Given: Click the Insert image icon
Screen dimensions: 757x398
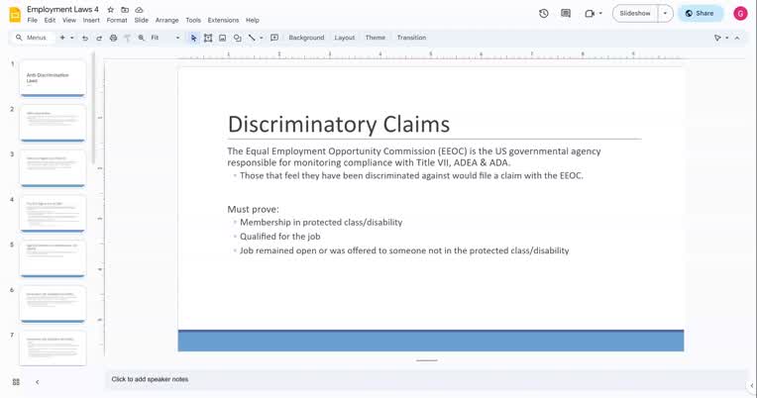Looking at the screenshot, I should 222,38.
